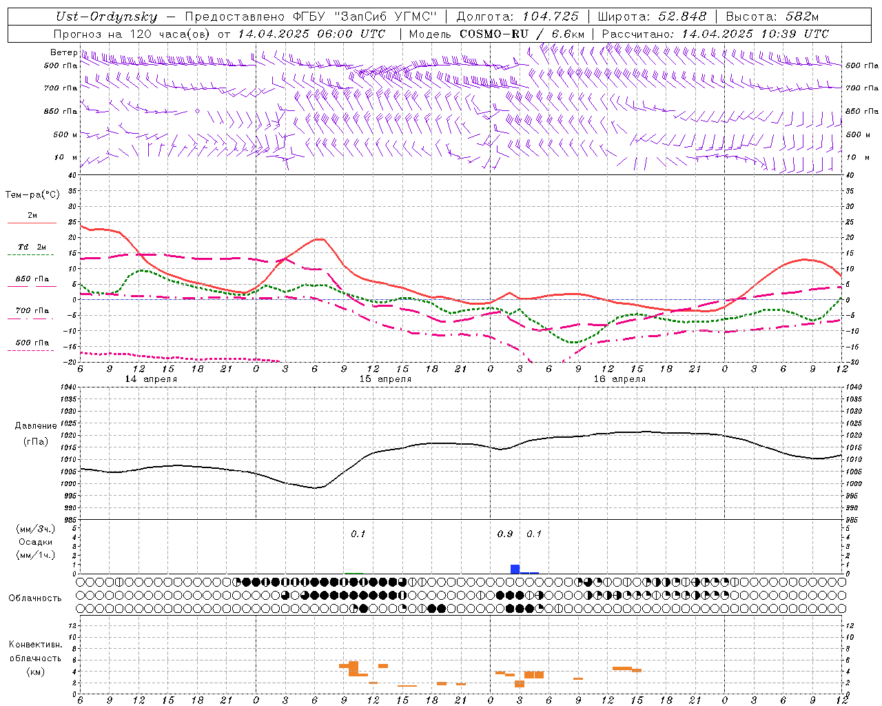The width and height of the screenshot is (882, 706).
Task: Click the Рассчитано 14.04.2025 10:39 UTC timestamp
Action: (715, 34)
